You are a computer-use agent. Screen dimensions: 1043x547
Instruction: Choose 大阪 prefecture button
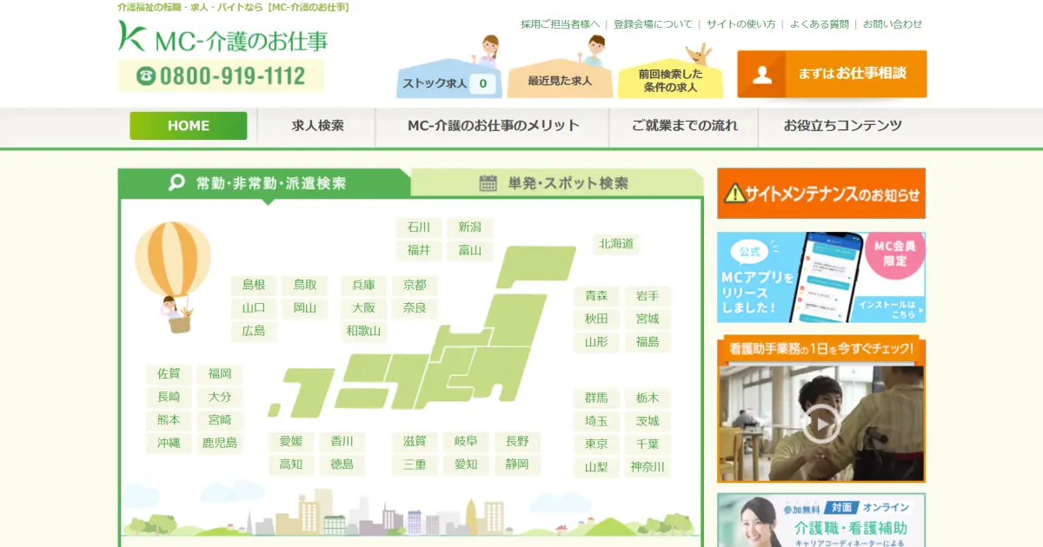[x=363, y=307]
